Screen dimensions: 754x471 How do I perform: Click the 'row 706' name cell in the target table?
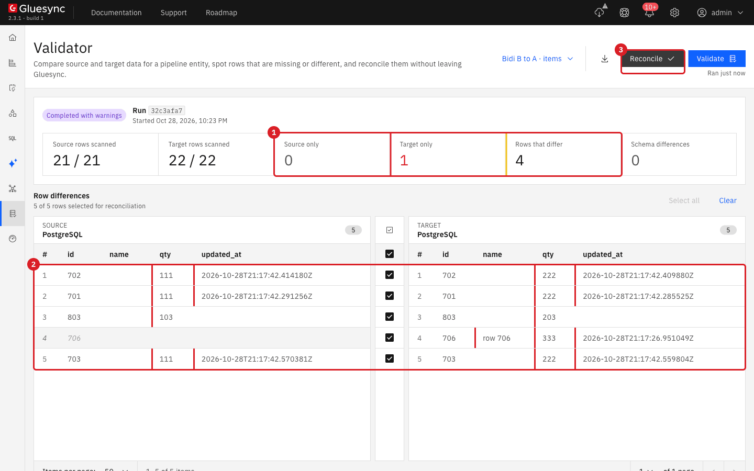[x=504, y=338]
